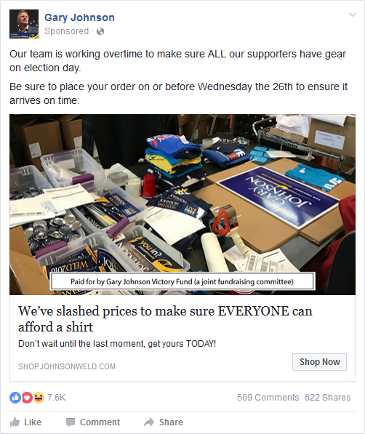
Task: Click the Gary Johnson profile picture
Action: click(24, 24)
